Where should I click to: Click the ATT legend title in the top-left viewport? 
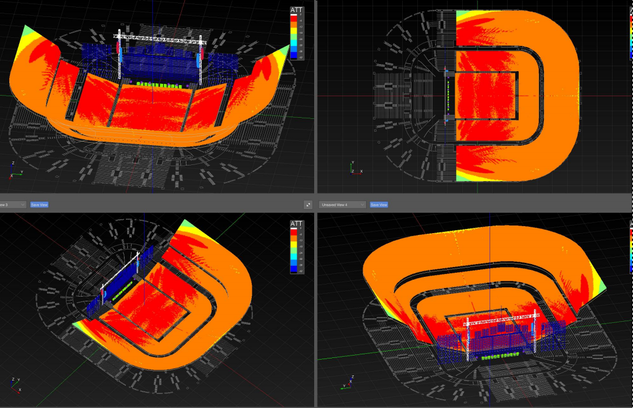coord(296,10)
